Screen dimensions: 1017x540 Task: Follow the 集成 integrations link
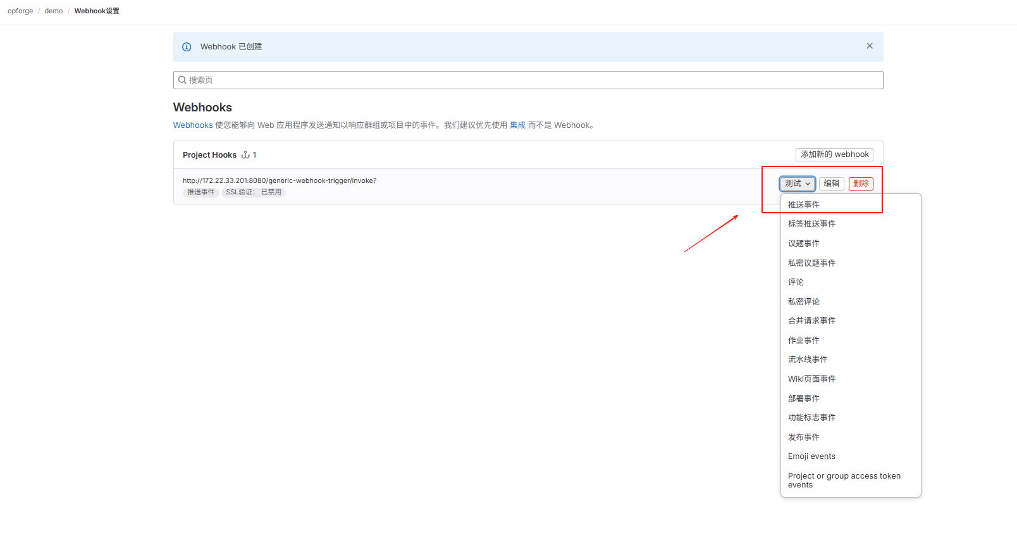coord(517,125)
